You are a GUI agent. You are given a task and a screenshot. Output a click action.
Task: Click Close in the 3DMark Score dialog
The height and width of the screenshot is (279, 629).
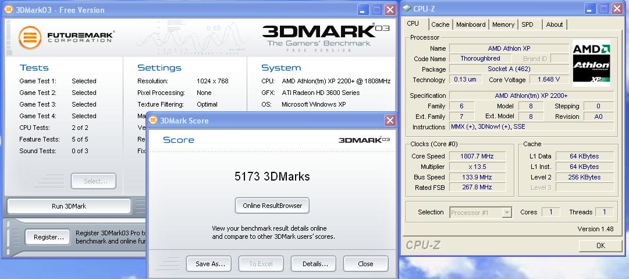365,264
